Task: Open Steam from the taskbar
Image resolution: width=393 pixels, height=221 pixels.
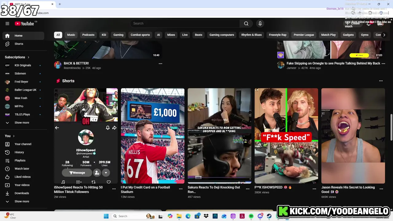Action: pyautogui.click(x=269, y=216)
